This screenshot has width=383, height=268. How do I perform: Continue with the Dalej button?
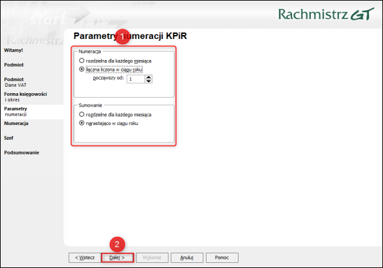coord(117,258)
